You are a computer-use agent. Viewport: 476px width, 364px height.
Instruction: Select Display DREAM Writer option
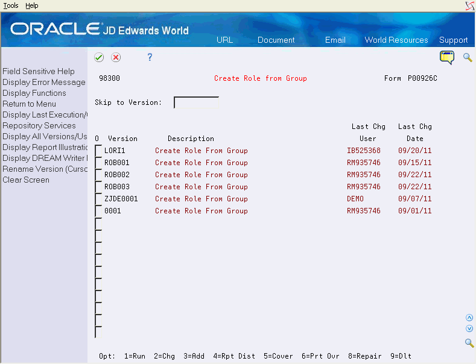45,158
